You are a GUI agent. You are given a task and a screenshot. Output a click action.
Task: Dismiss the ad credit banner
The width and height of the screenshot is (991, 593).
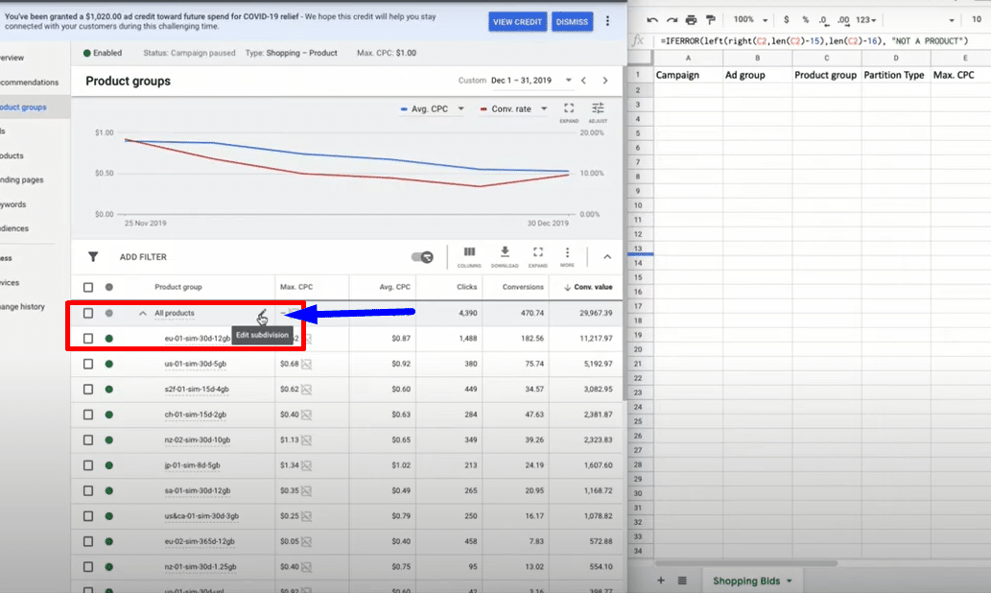[572, 21]
